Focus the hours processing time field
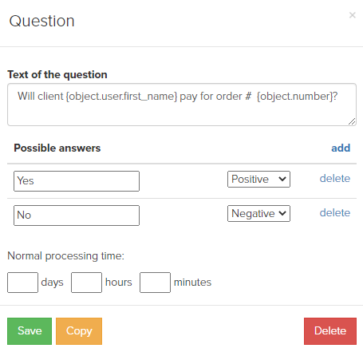363x348 pixels. 86,283
